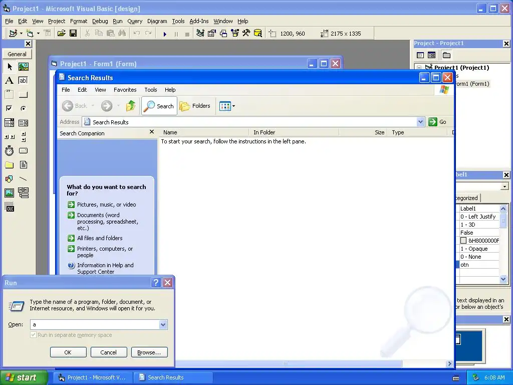
Task: Select the OptionButton control tool
Action: coord(23,108)
